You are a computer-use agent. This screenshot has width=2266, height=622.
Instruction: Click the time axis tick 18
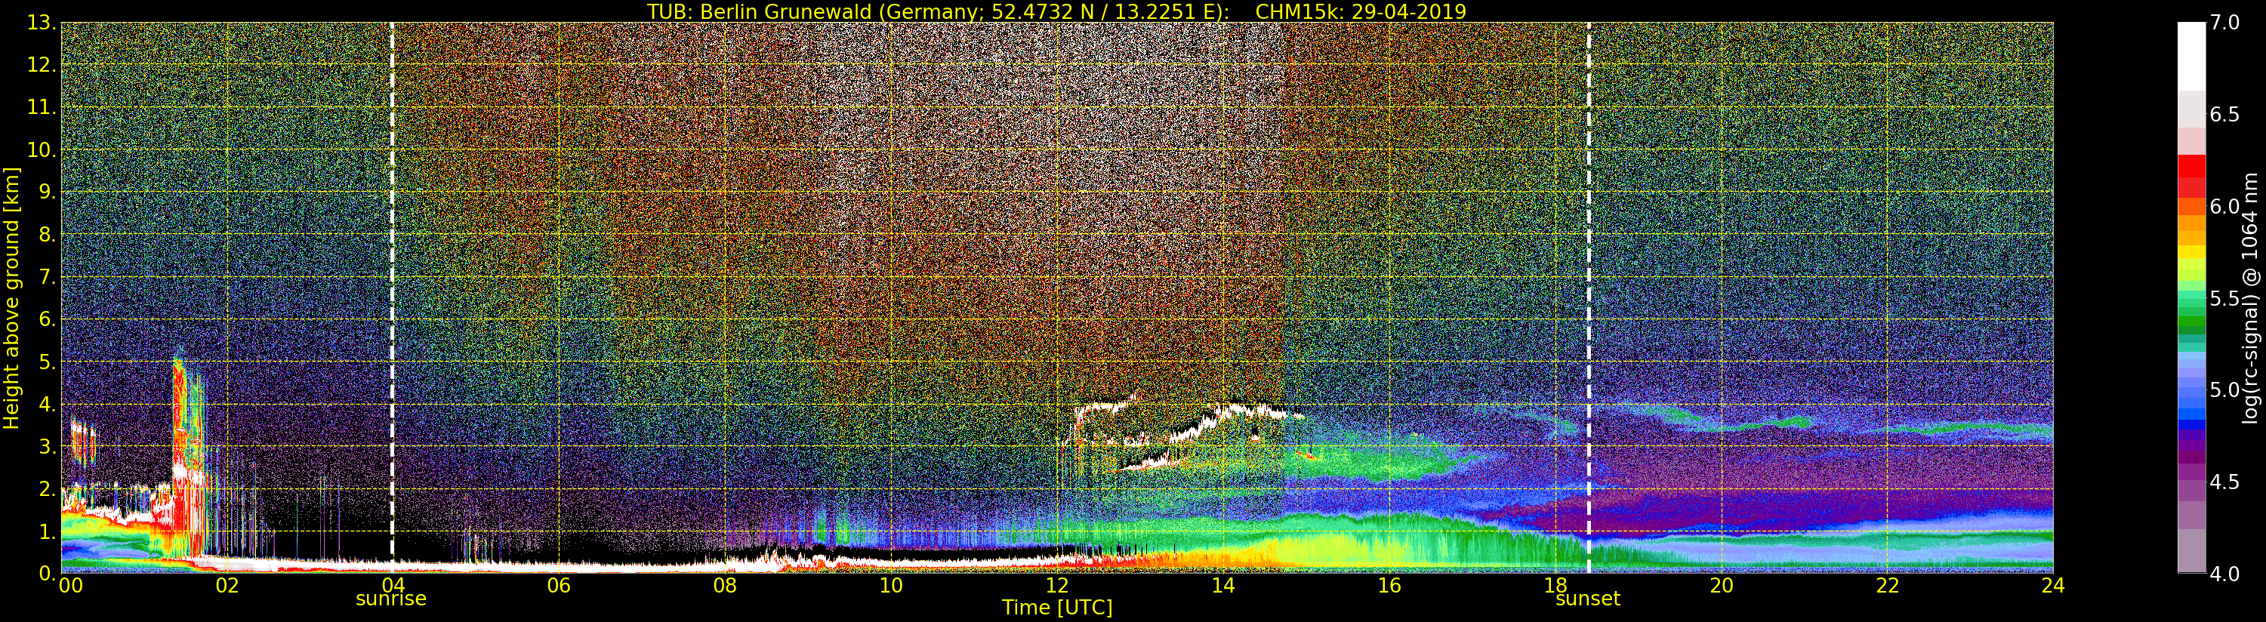1555,585
